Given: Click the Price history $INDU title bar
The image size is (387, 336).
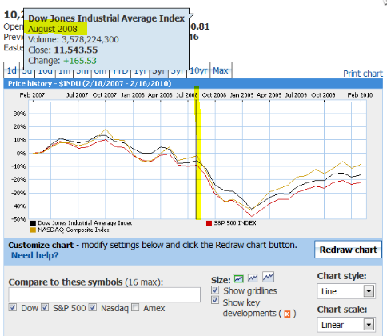Looking at the screenshot, I should pyautogui.click(x=193, y=84).
